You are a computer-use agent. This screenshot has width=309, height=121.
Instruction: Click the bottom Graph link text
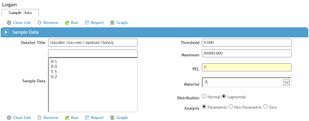pos(122,118)
